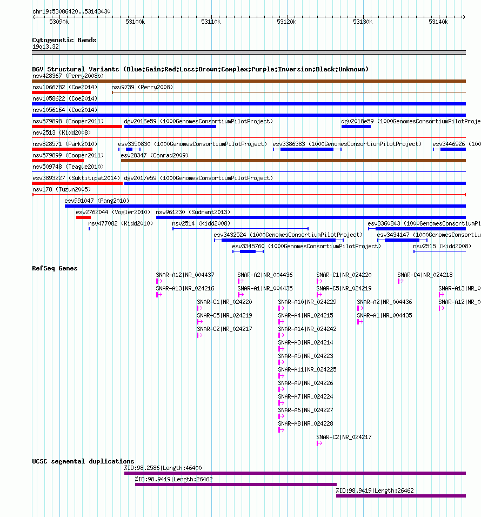Select blue gain bar of nsv1056164

click(x=249, y=115)
